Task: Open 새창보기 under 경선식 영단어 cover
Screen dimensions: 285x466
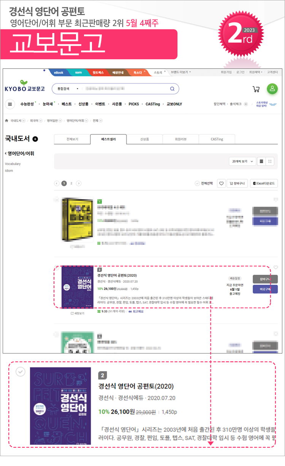Action: click(78, 313)
